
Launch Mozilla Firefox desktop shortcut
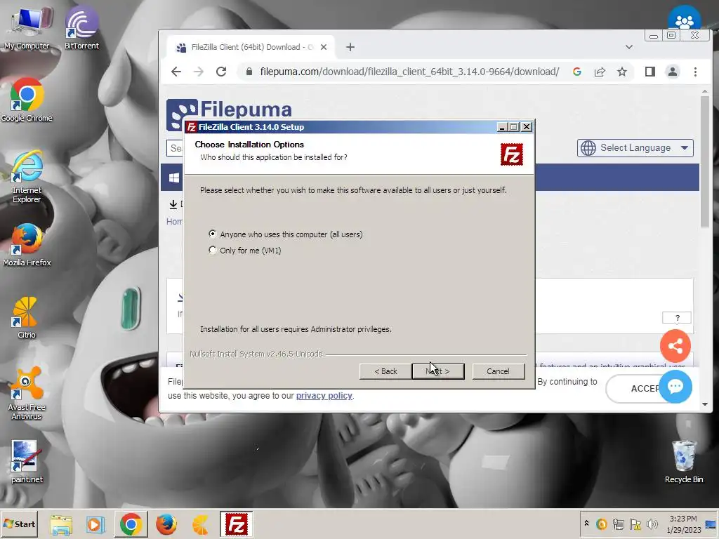[27, 245]
